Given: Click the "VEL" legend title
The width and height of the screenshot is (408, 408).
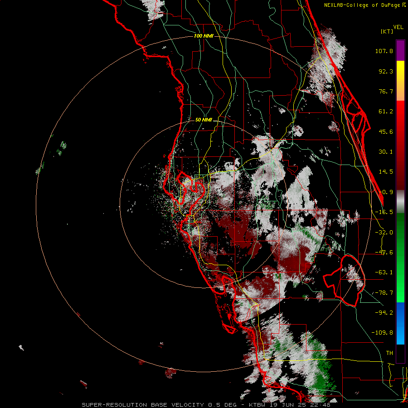Looking at the screenshot, I should click(398, 27).
